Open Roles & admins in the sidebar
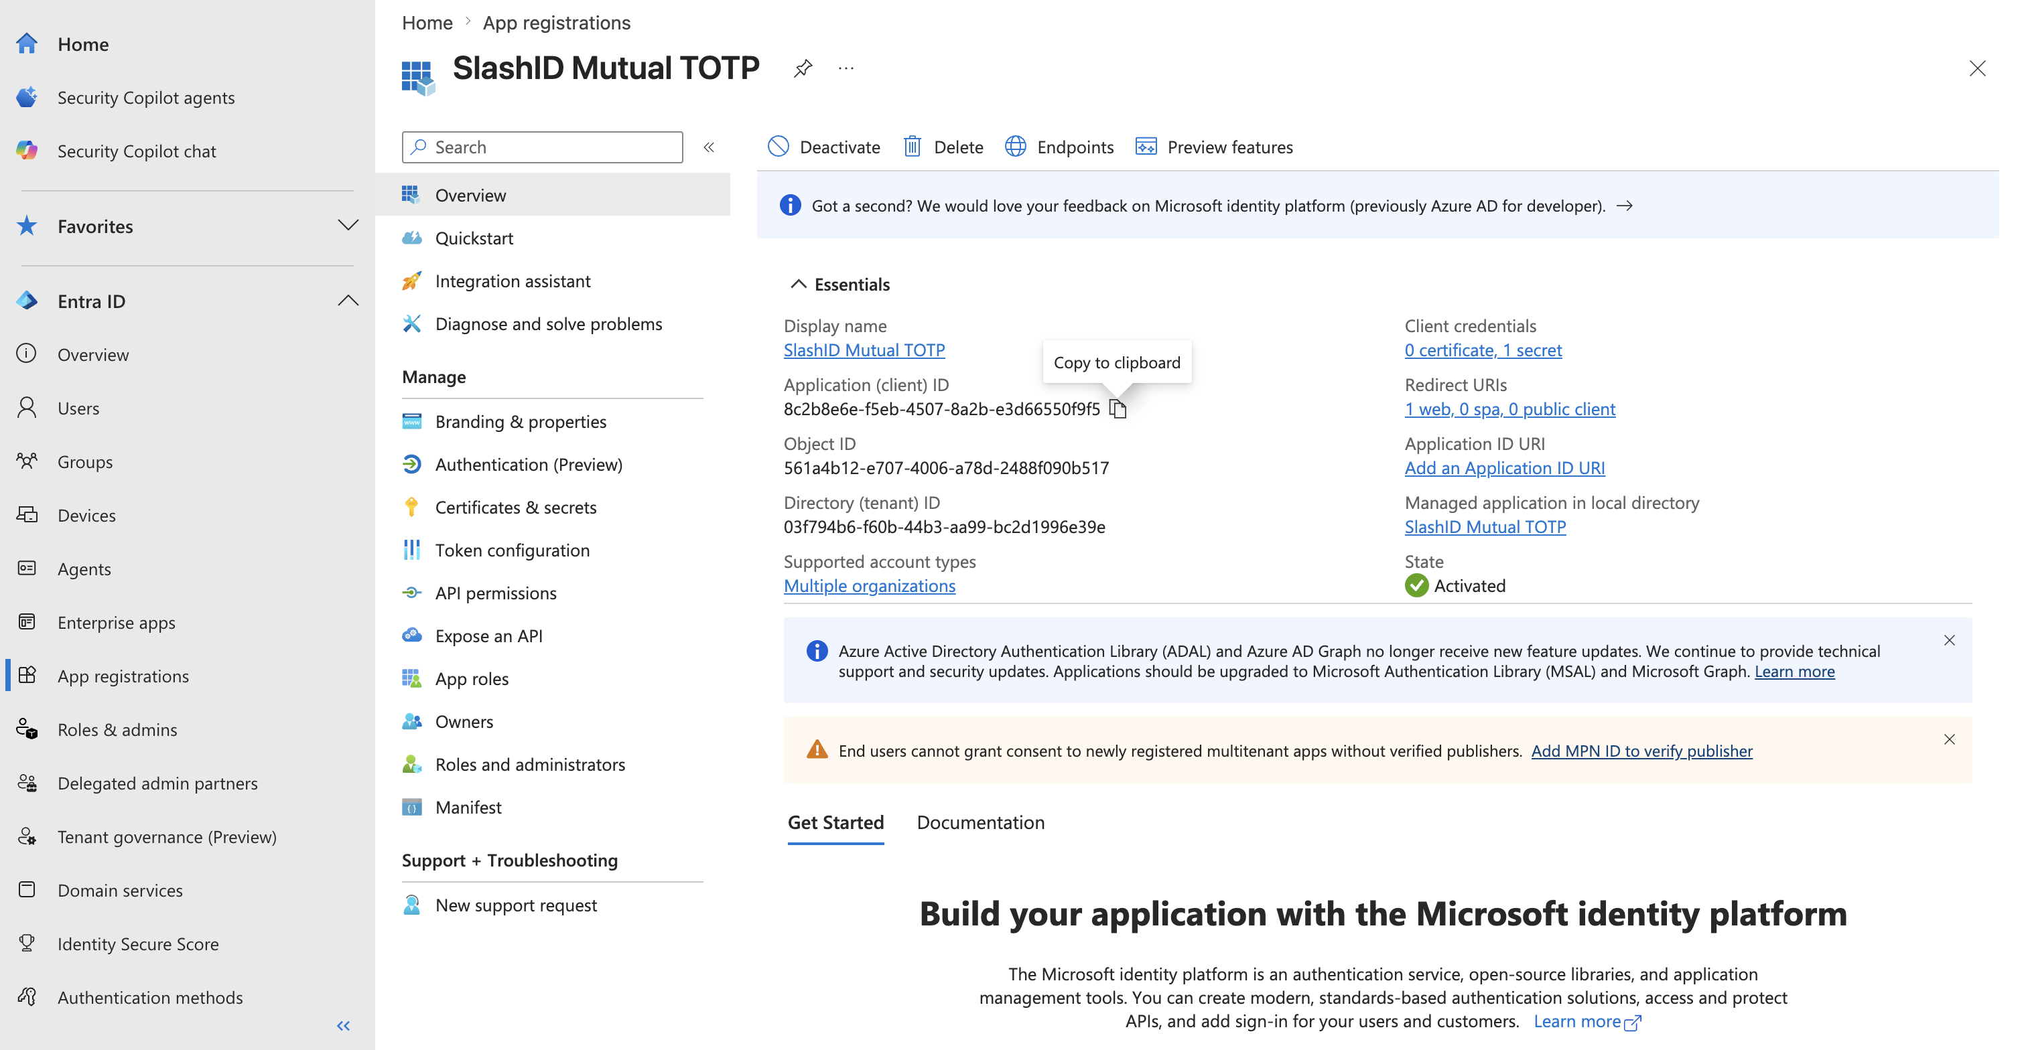Screen dimensions: 2022x1050 tap(117, 729)
